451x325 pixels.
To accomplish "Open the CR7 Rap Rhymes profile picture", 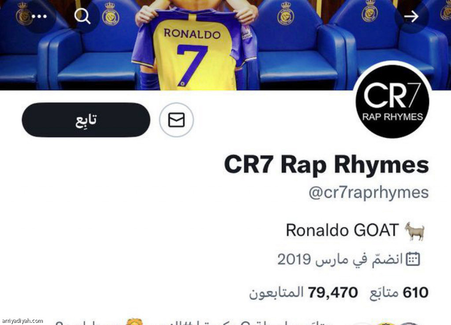I will pyautogui.click(x=392, y=101).
